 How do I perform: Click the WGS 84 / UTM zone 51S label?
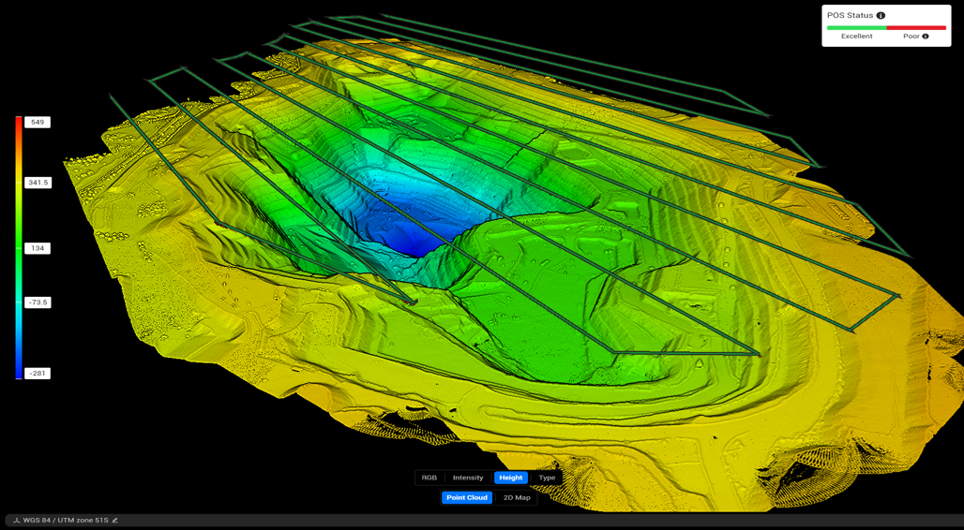pos(66,521)
